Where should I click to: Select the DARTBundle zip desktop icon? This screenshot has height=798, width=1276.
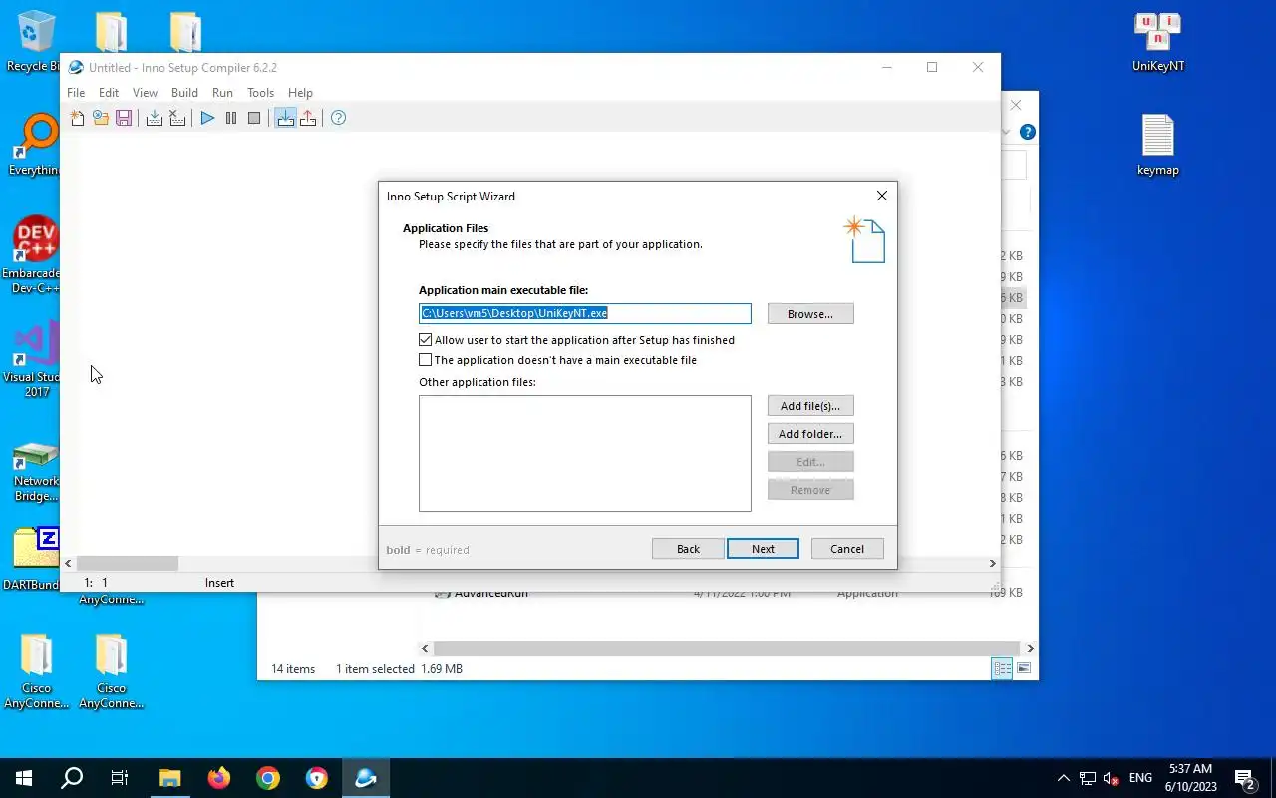tap(36, 559)
